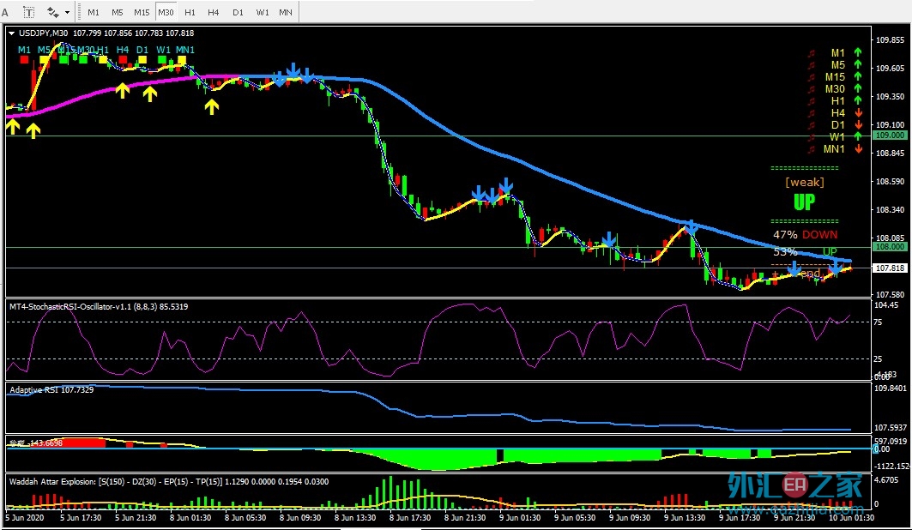Click the current price tag 107.818
This screenshot has height=530, width=912.
click(891, 268)
